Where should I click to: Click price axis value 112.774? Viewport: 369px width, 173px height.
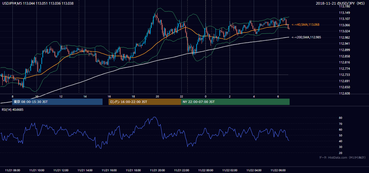(x=344, y=69)
